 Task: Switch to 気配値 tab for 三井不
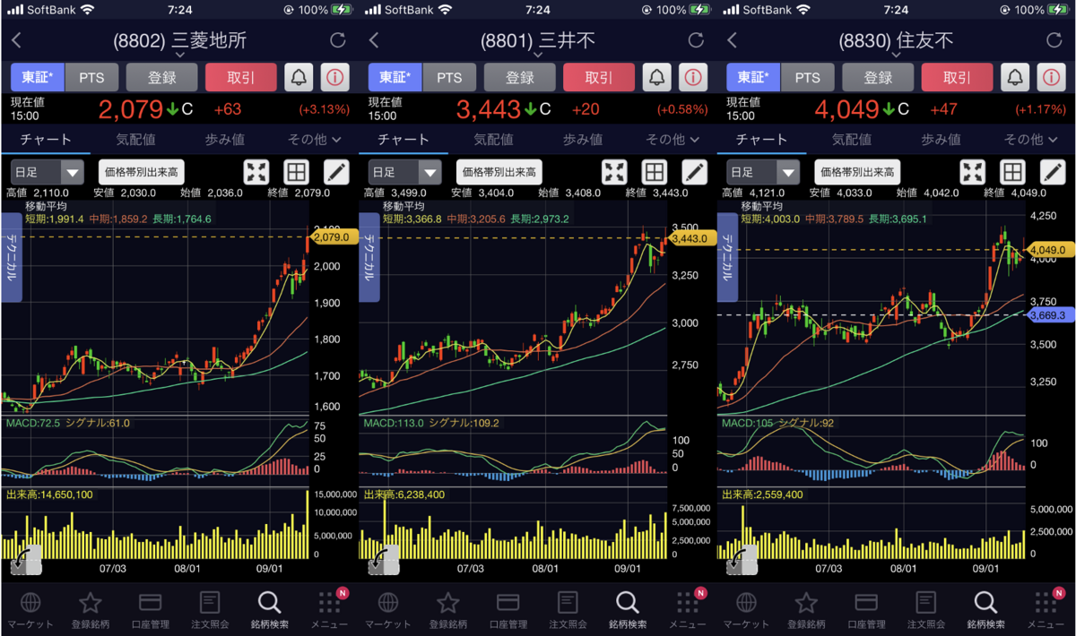[493, 140]
